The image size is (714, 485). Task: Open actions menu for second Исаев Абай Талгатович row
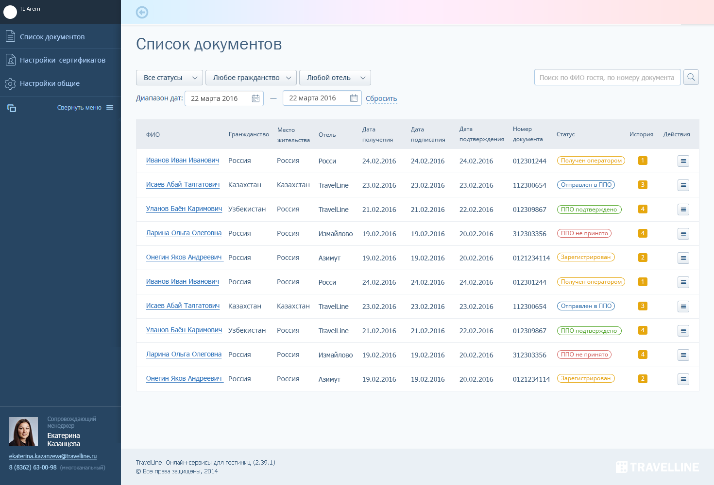tap(683, 307)
